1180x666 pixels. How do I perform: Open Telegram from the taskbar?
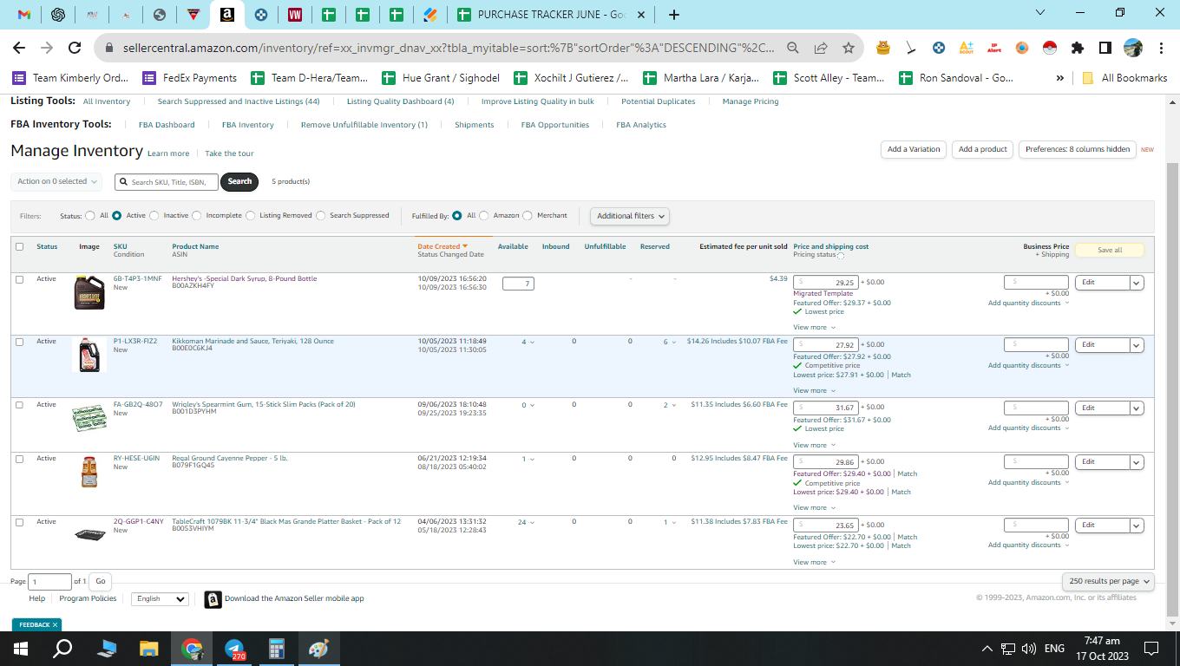[x=234, y=649]
